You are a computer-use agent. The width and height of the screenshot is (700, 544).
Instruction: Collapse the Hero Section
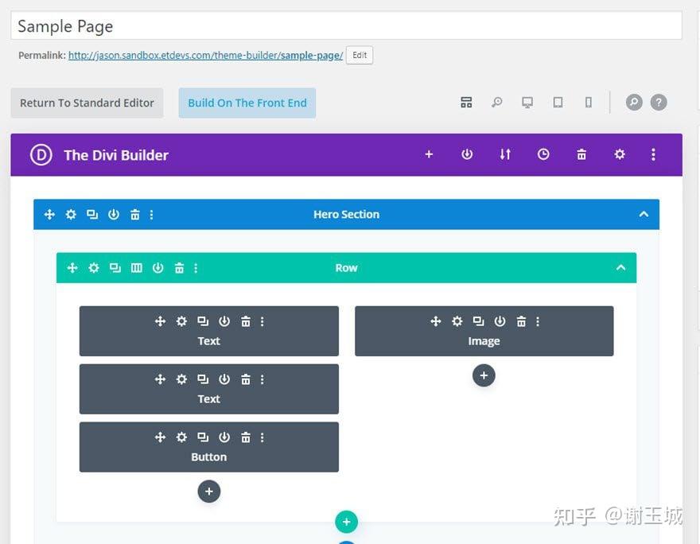tap(644, 214)
